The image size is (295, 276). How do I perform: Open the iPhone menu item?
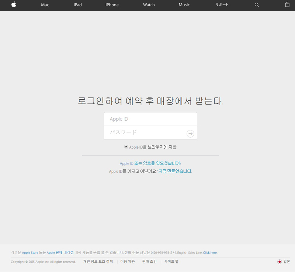[x=112, y=5]
